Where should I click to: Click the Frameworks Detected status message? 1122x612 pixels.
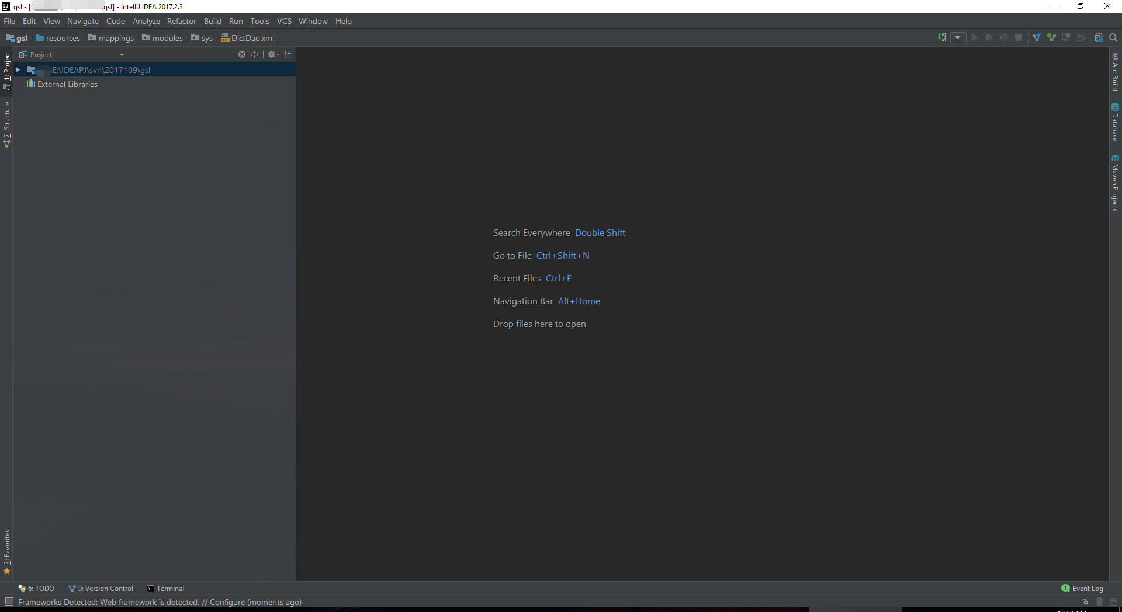click(x=160, y=602)
